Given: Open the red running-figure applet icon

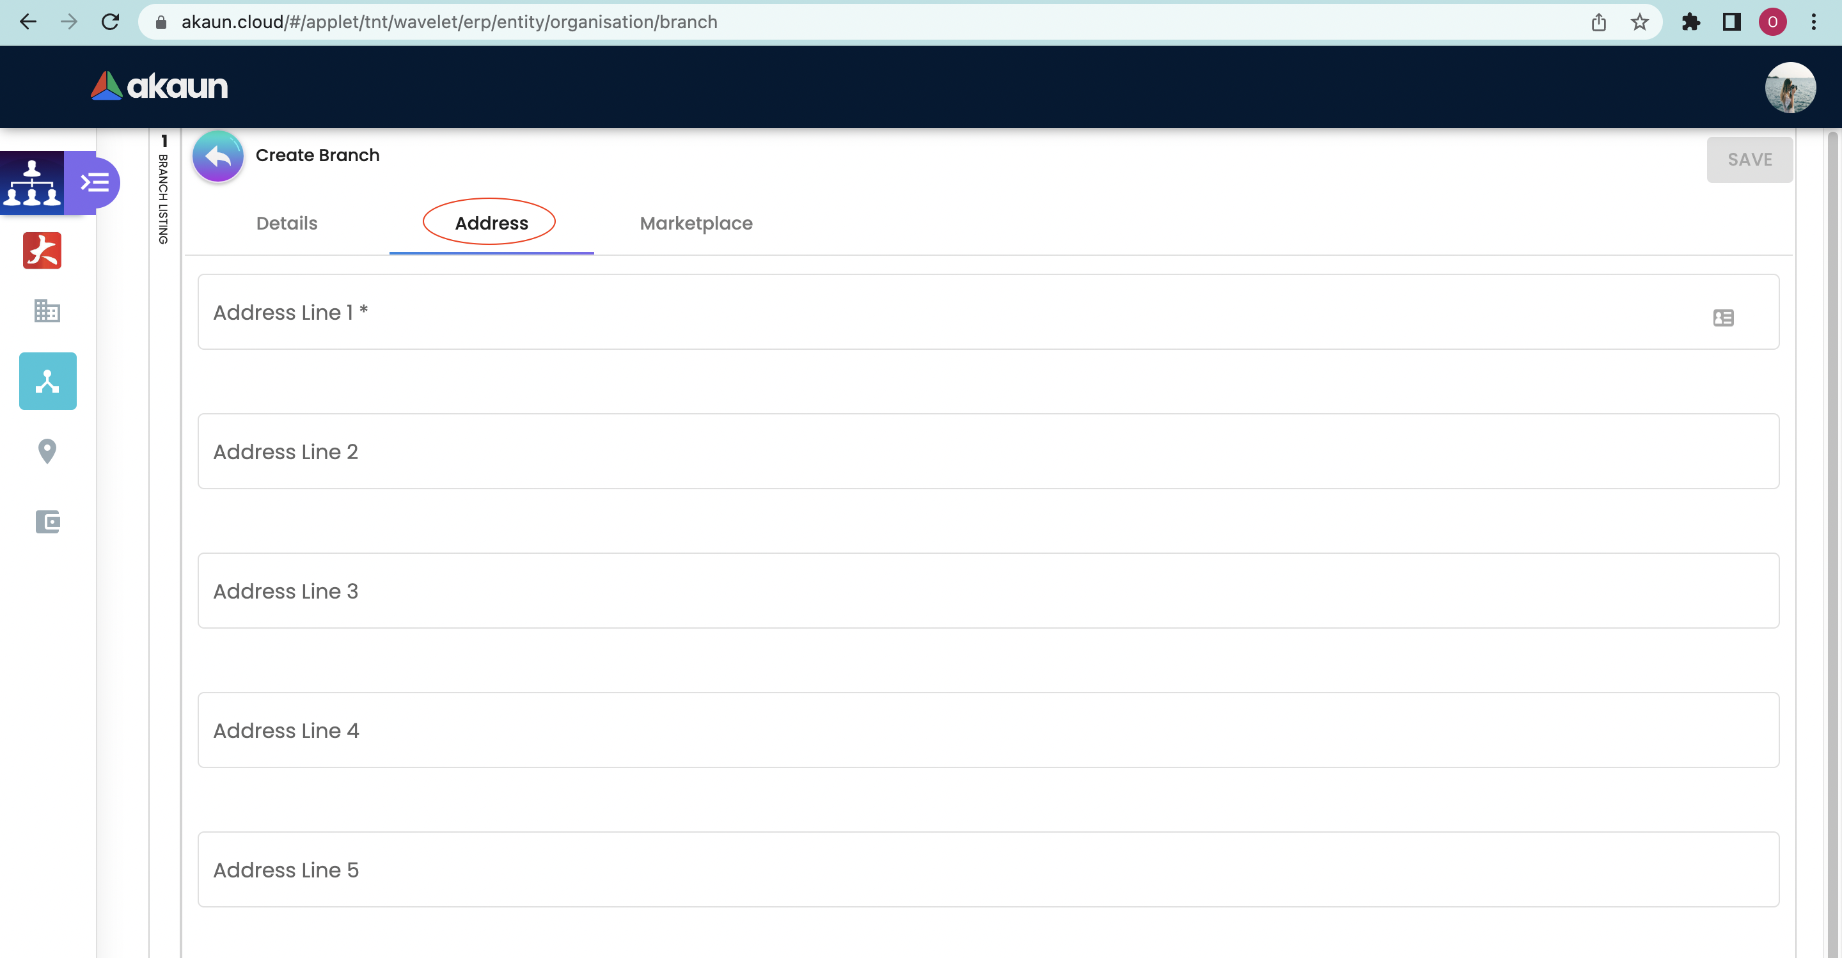Looking at the screenshot, I should click(x=42, y=251).
